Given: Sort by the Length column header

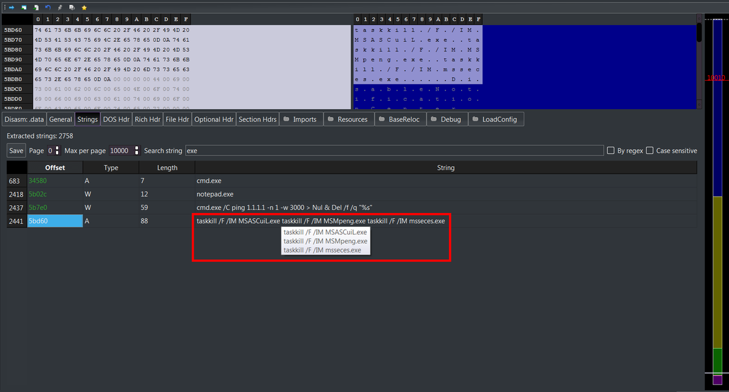Looking at the screenshot, I should pyautogui.click(x=167, y=167).
